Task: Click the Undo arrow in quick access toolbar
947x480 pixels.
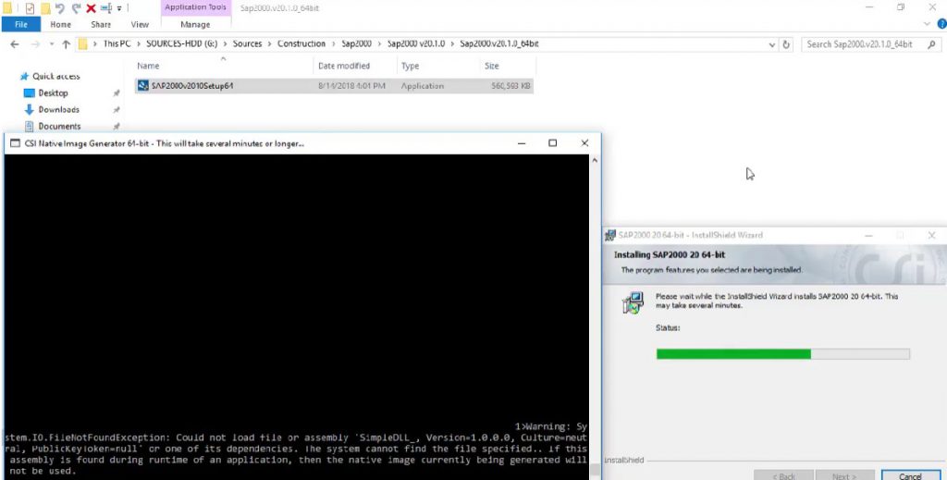Action: coord(59,8)
